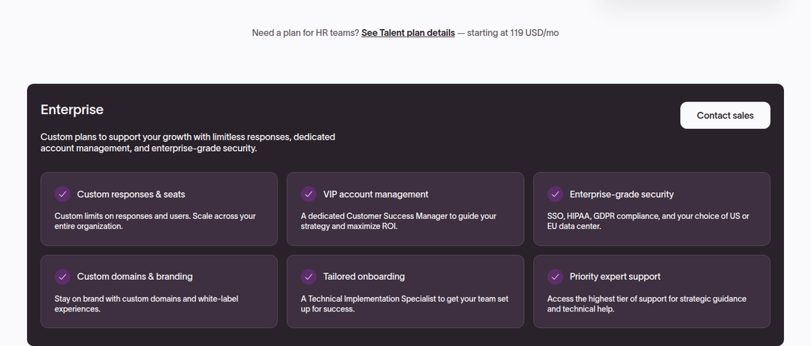This screenshot has width=811, height=346.
Task: Open the See Talent plan details link
Action: pos(408,32)
